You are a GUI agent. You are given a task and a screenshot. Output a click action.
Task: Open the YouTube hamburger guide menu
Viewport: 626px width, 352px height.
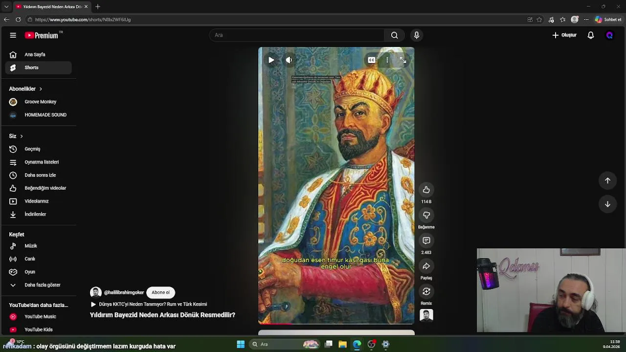tap(13, 35)
